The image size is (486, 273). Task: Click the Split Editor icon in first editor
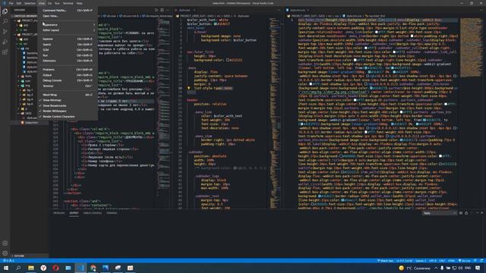tap(162, 10)
